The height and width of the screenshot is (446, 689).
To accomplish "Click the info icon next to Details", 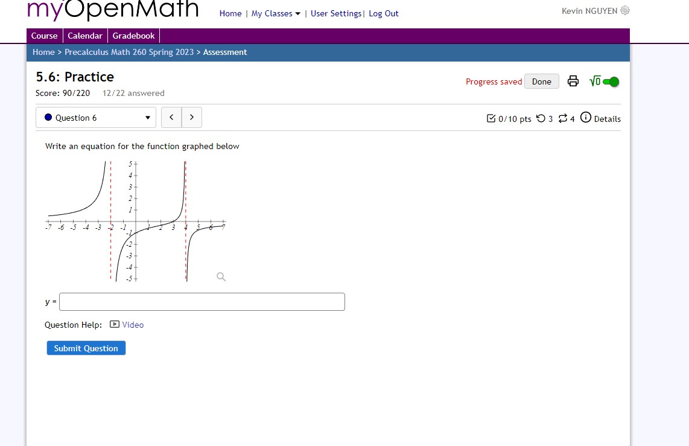I will pos(585,118).
